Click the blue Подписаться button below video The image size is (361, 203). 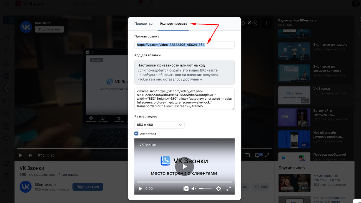point(88,187)
